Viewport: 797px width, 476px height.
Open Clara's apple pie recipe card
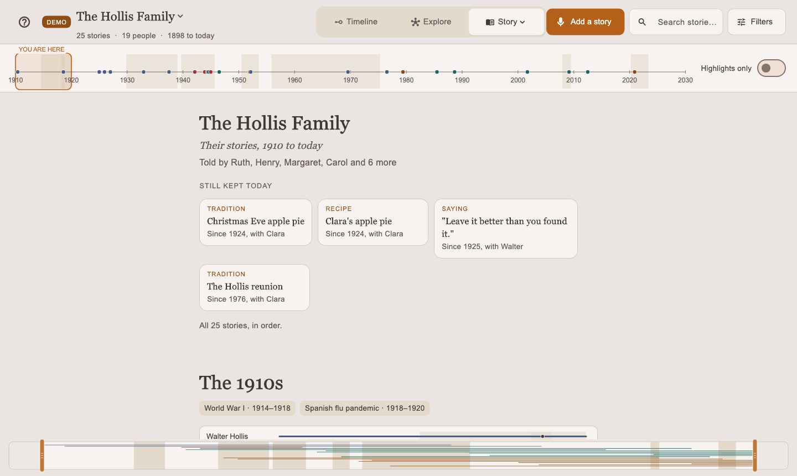[373, 222]
